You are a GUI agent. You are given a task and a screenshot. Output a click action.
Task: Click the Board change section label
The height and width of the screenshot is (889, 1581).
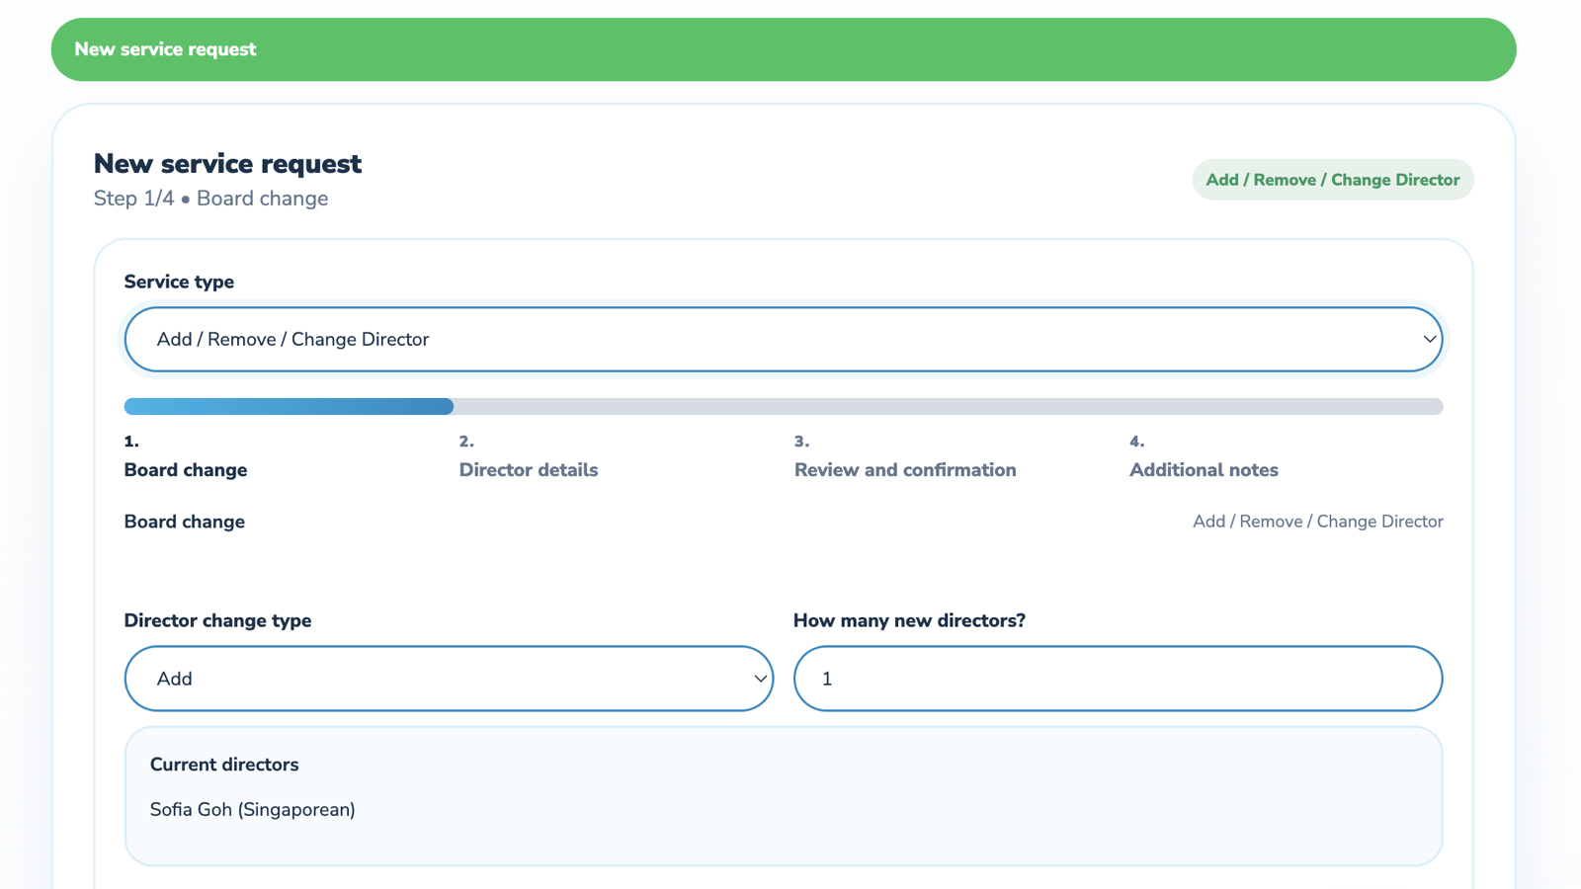pos(184,522)
